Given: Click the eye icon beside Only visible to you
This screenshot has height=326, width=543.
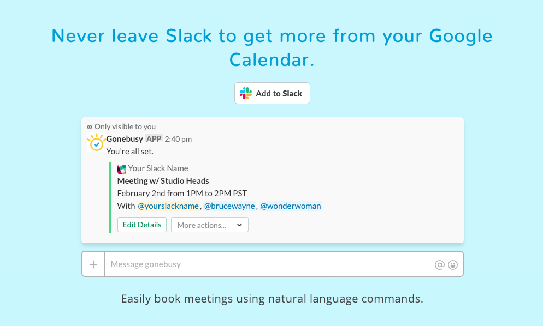Looking at the screenshot, I should 90,127.
